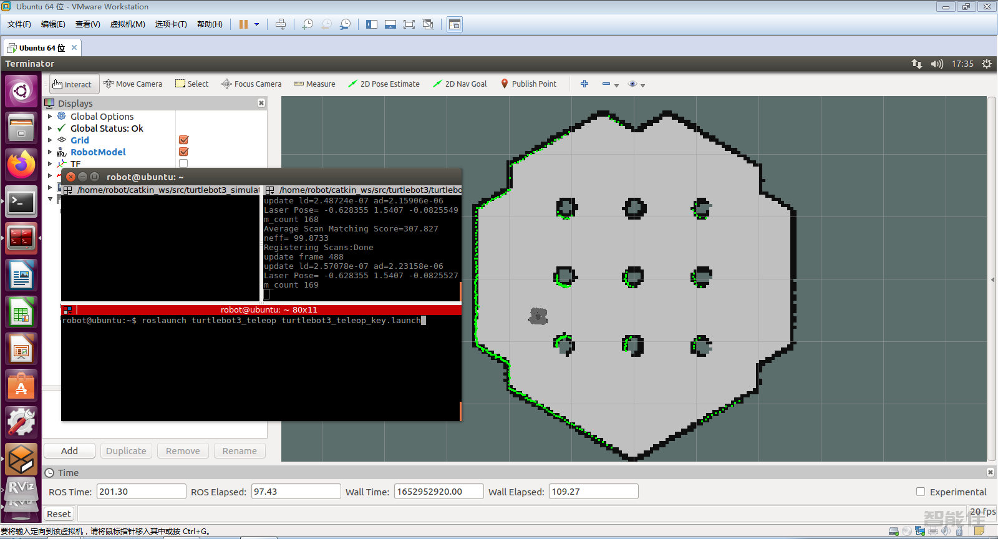
Task: Click the Add display button
Action: (x=69, y=451)
